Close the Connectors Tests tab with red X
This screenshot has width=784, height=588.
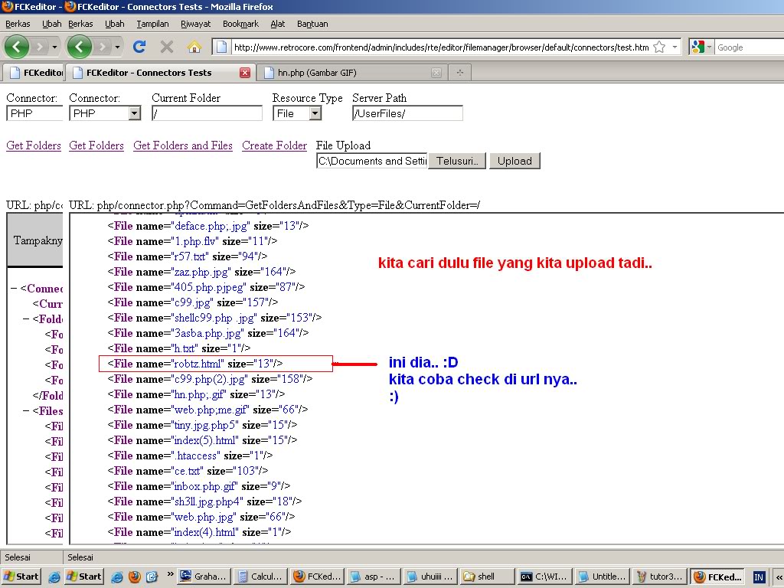pyautogui.click(x=245, y=73)
